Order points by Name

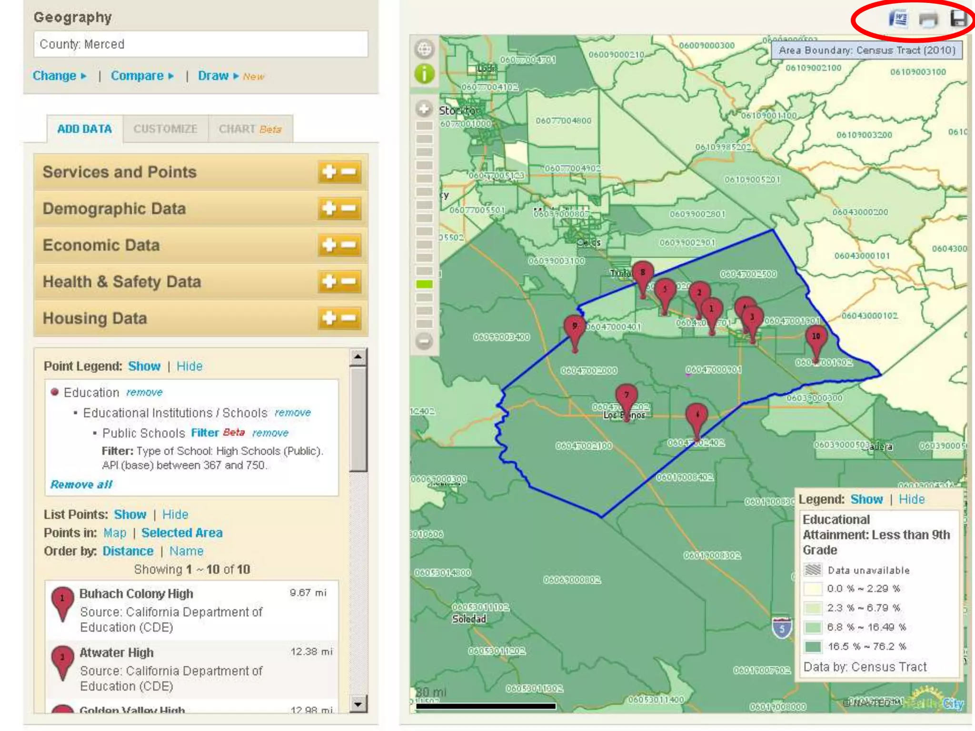[x=186, y=551]
